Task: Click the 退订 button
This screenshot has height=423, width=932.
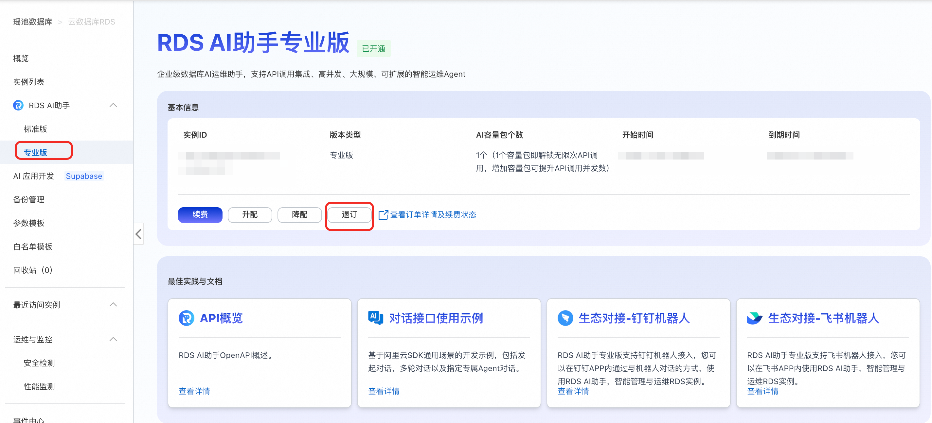Action: (349, 215)
